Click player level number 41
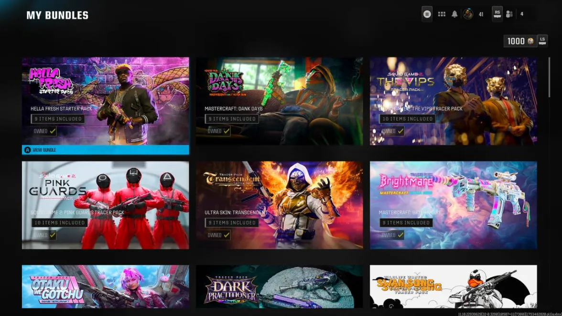Image resolution: width=562 pixels, height=316 pixels. pyautogui.click(x=481, y=14)
